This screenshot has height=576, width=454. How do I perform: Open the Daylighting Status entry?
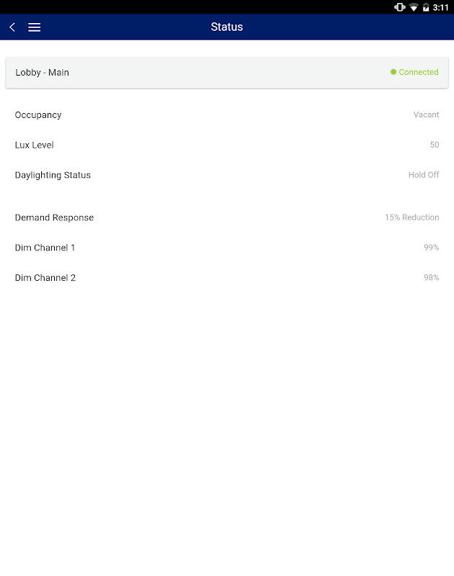click(227, 175)
